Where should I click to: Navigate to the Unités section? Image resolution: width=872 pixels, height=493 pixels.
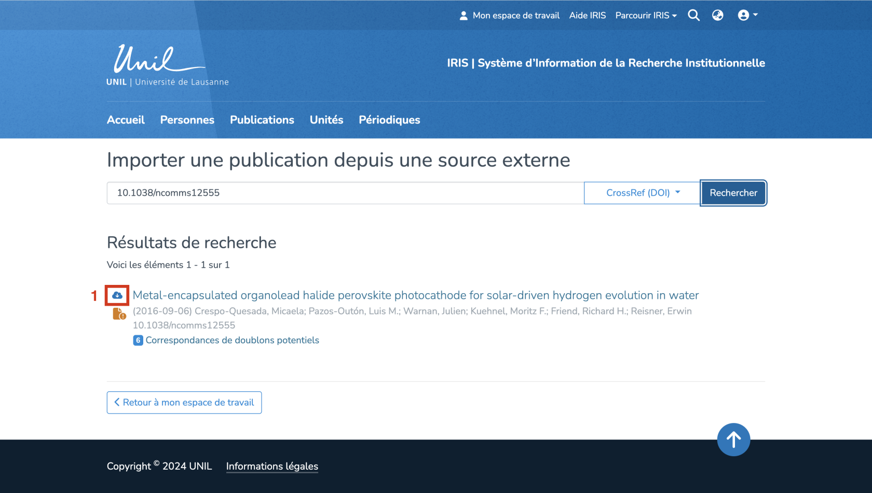326,120
